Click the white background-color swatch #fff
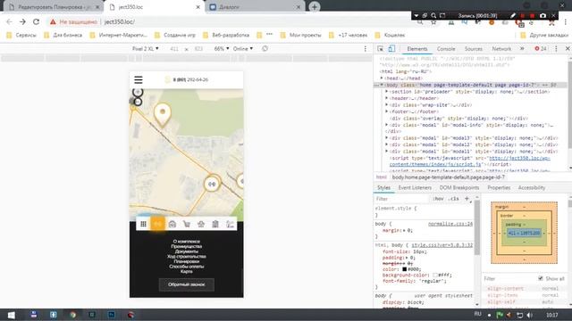572x321 pixels. (435, 276)
